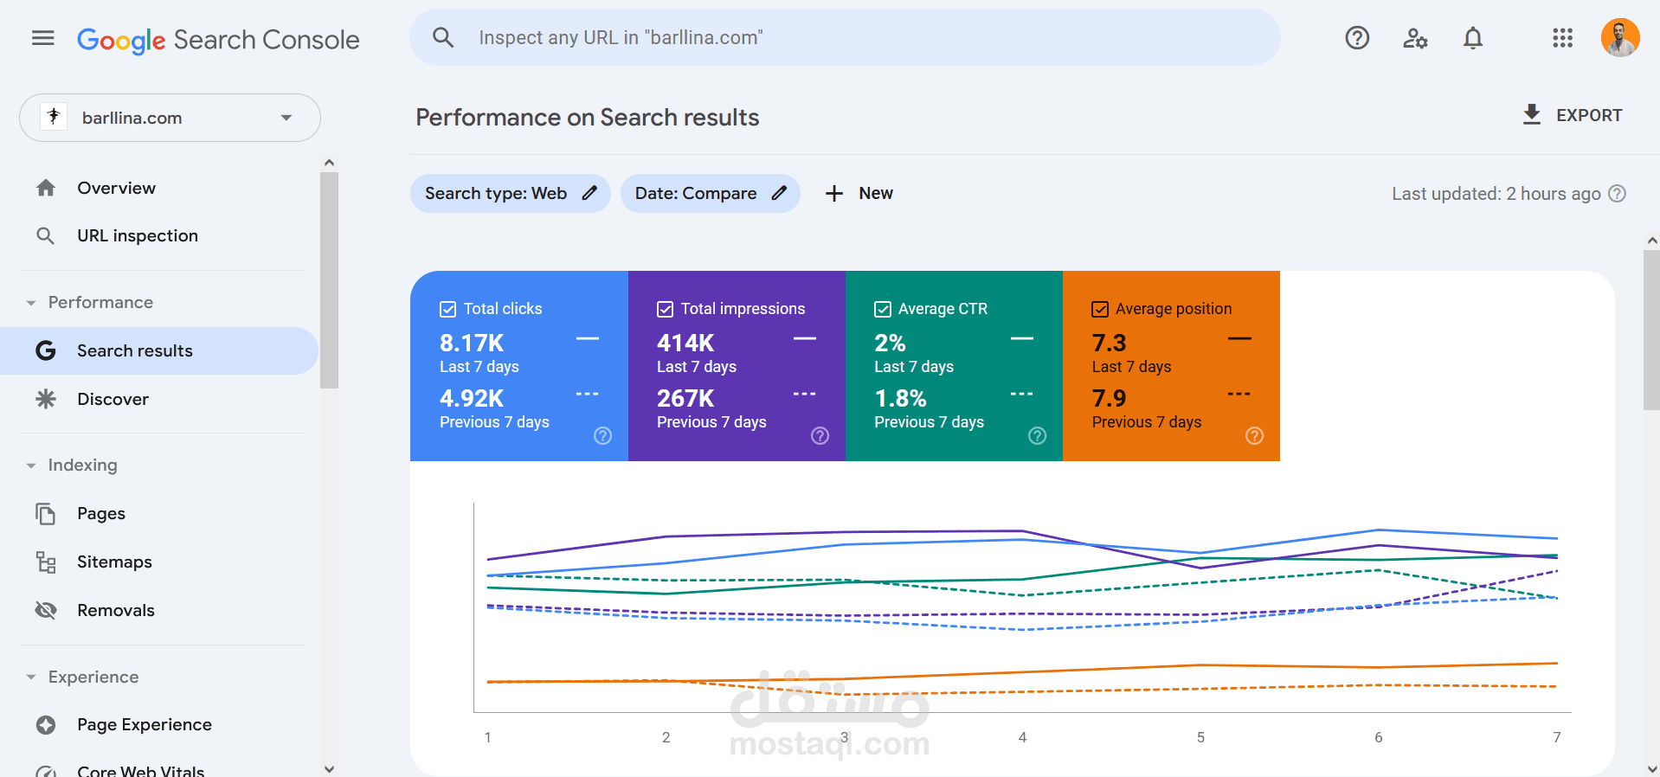Viewport: 1660px width, 777px height.
Task: Open the notifications bell
Action: (1473, 38)
